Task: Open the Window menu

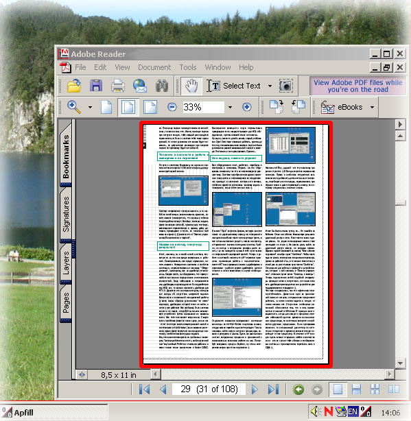Action: click(x=218, y=67)
